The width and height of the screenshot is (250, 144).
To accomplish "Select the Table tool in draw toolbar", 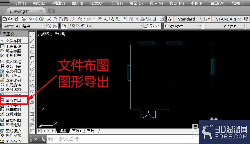I will pos(32,131).
